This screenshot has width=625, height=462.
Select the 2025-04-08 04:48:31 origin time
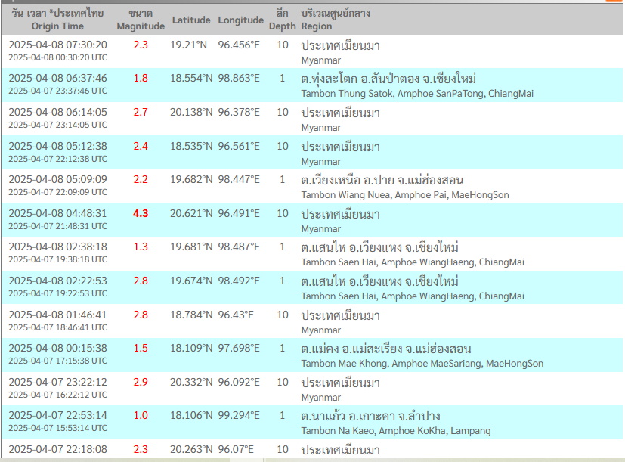(57, 213)
